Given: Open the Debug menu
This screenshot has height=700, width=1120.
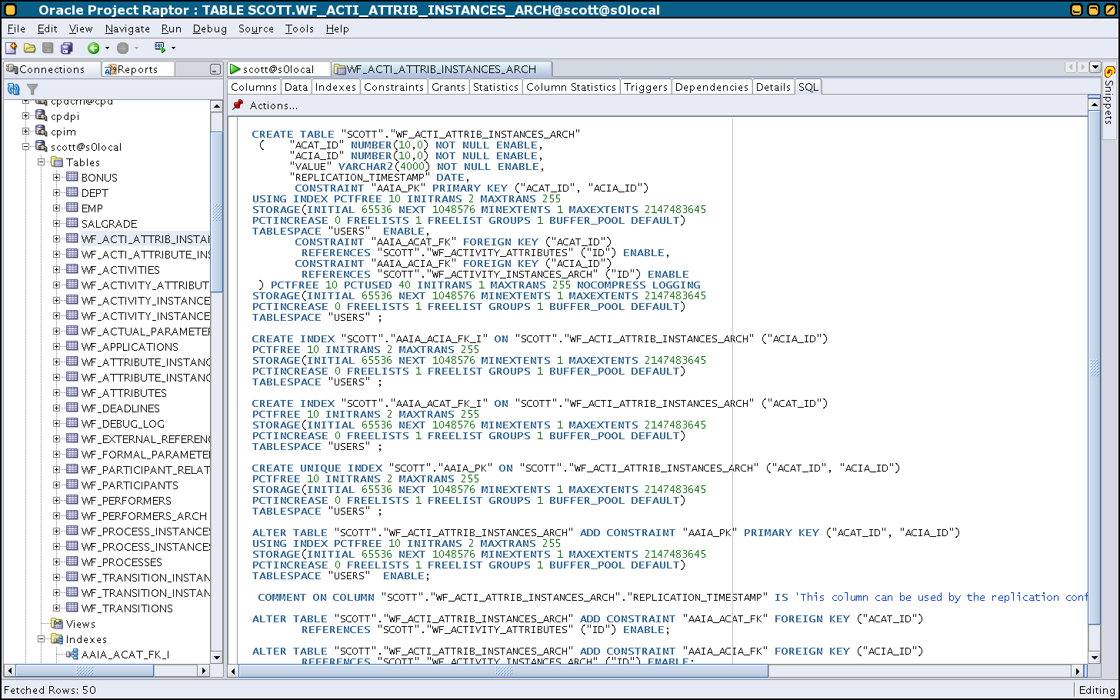Looking at the screenshot, I should tap(210, 28).
